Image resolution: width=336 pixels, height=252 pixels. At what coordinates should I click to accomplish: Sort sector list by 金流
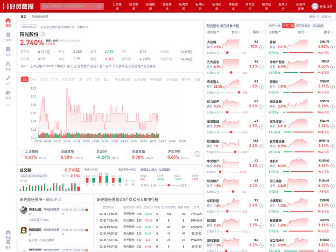pos(302,32)
